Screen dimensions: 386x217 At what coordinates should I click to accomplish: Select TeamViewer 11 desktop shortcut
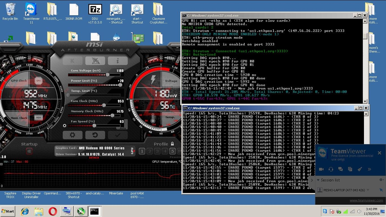coord(31,13)
